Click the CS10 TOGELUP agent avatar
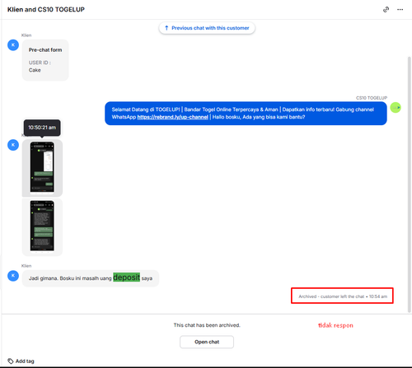 point(396,108)
